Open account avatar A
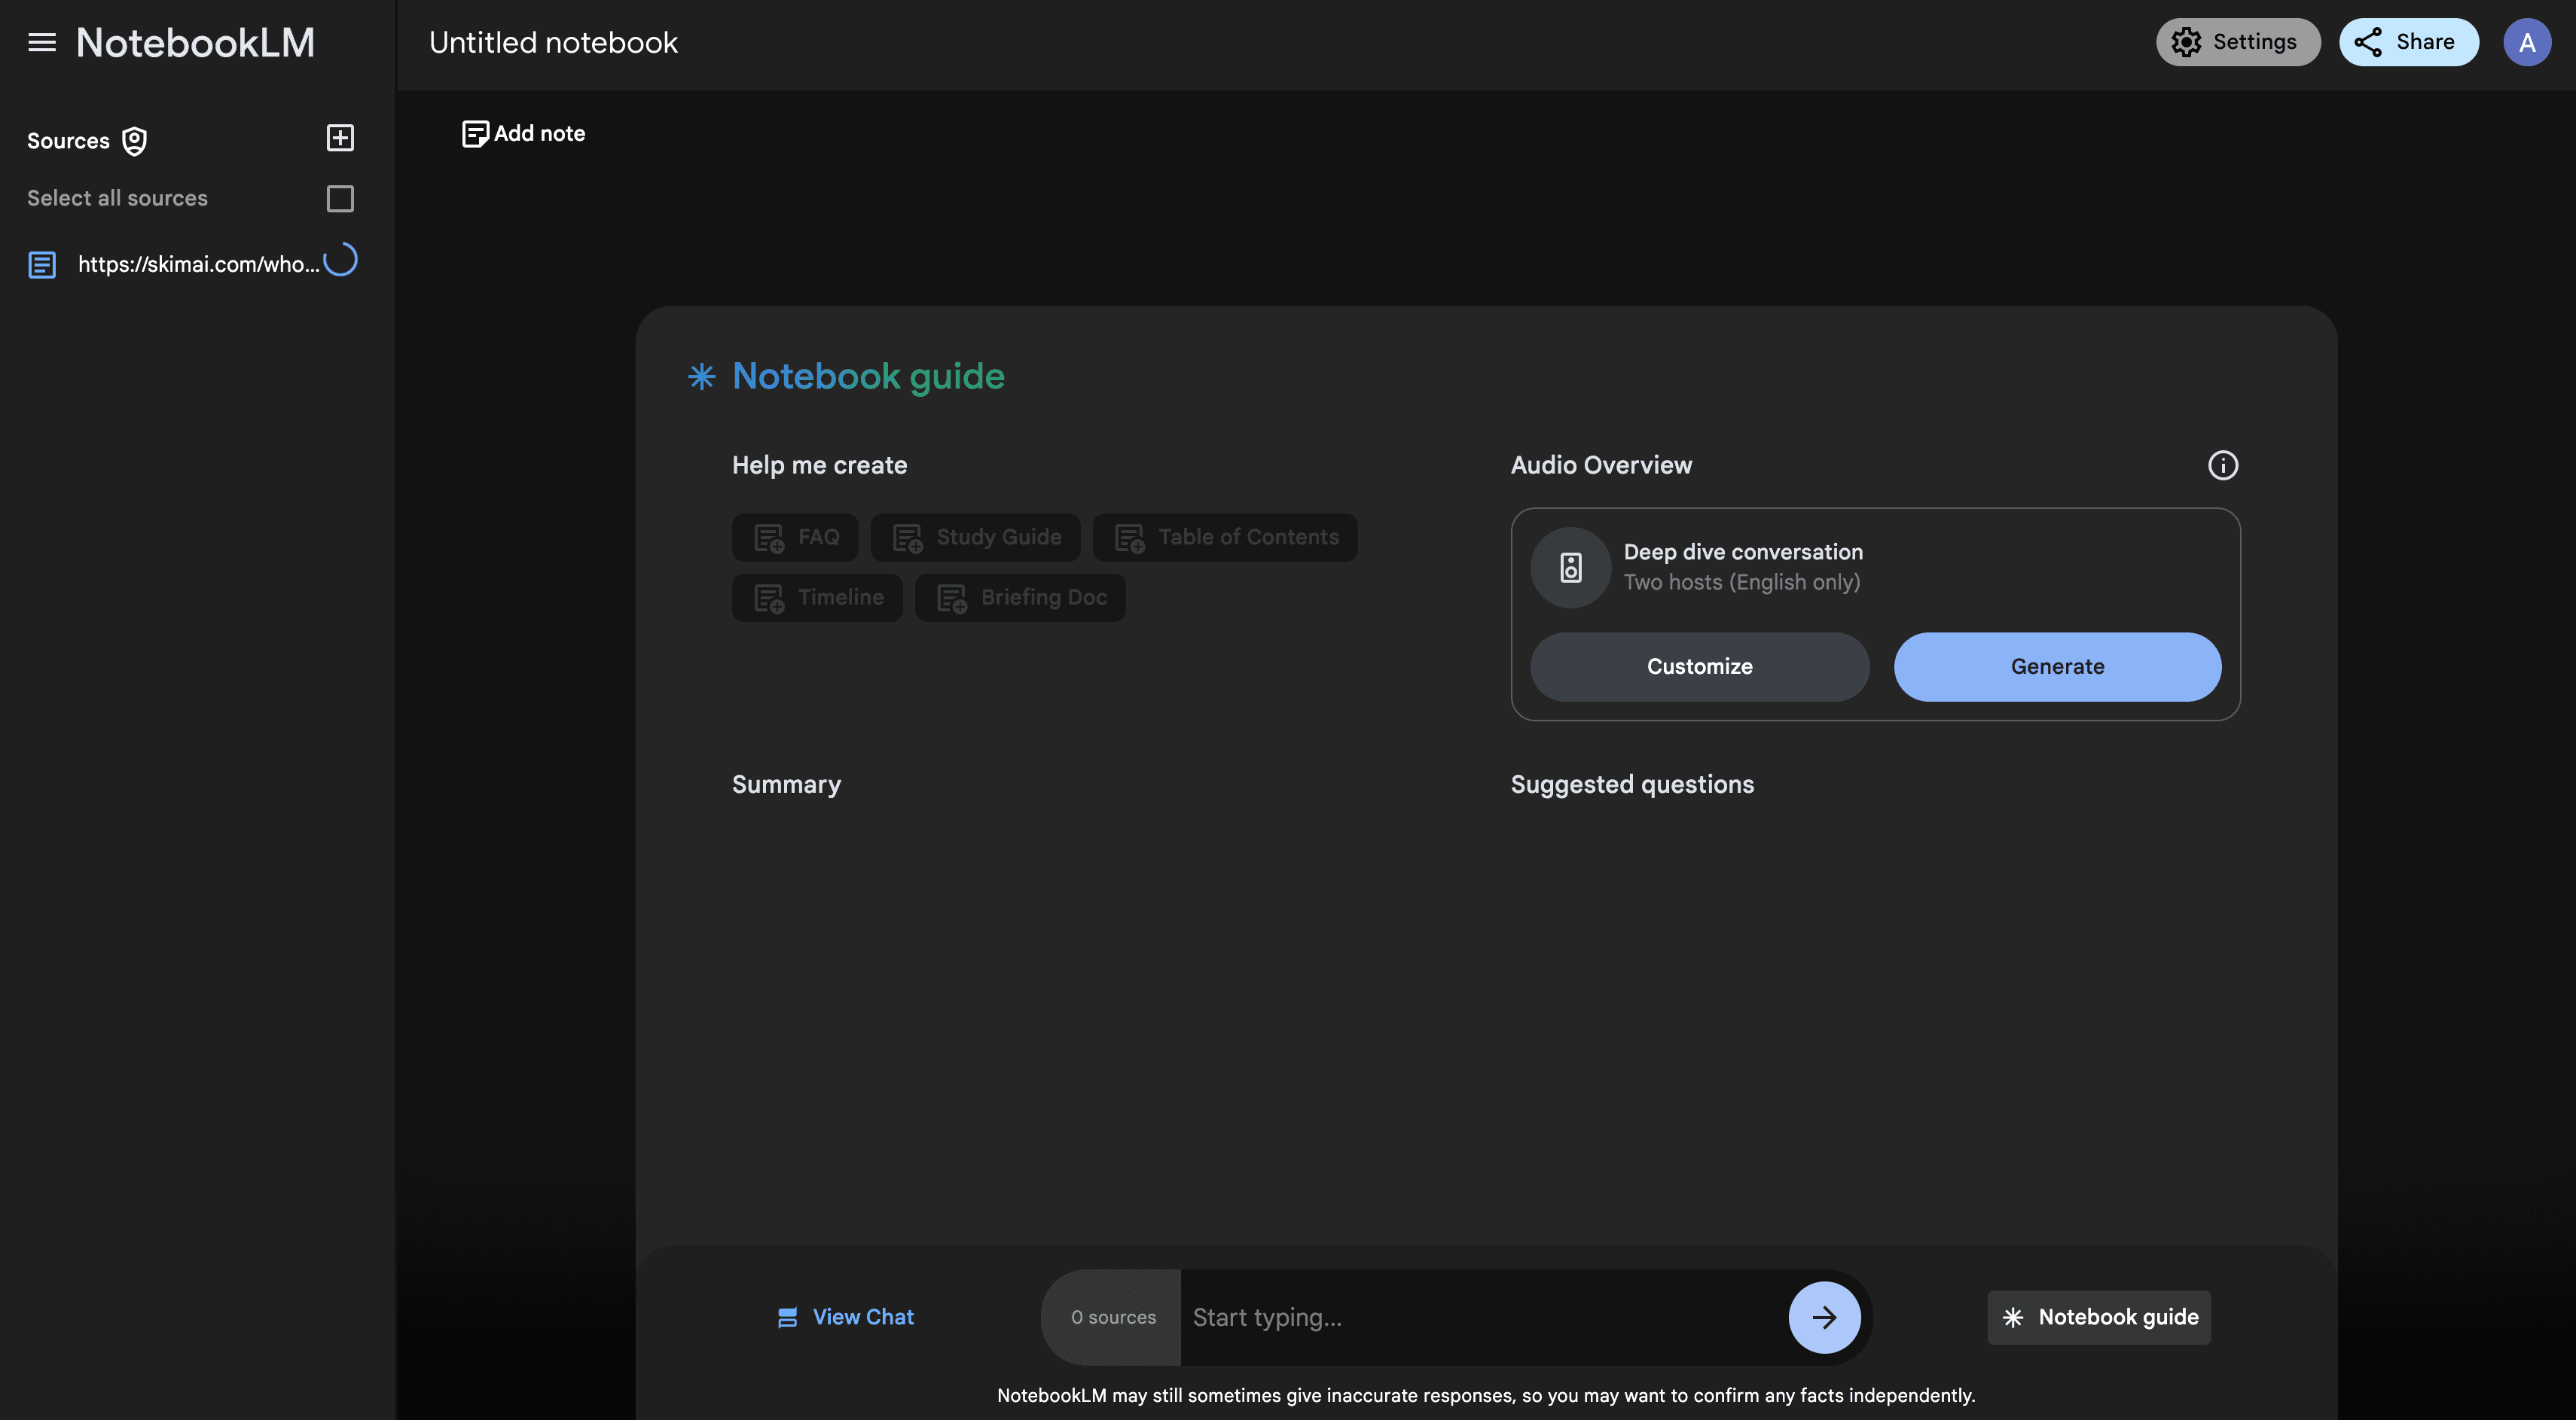Screen dimensions: 2576x1420 [2526, 42]
